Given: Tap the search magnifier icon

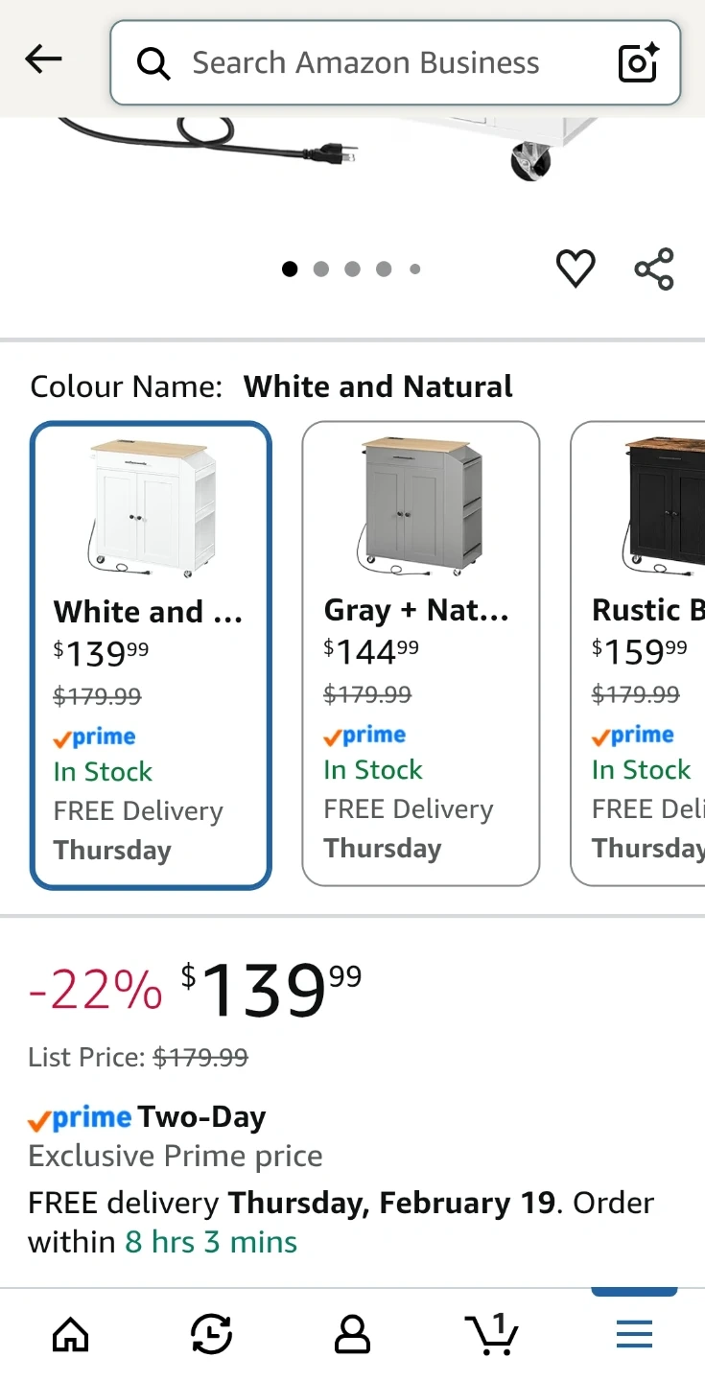Looking at the screenshot, I should [153, 63].
